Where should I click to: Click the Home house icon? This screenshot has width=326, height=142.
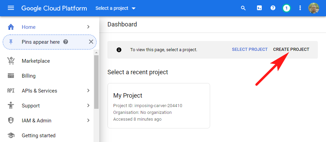(11, 27)
